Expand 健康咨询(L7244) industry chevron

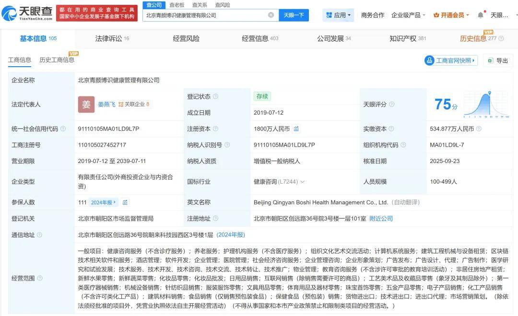[302, 182]
